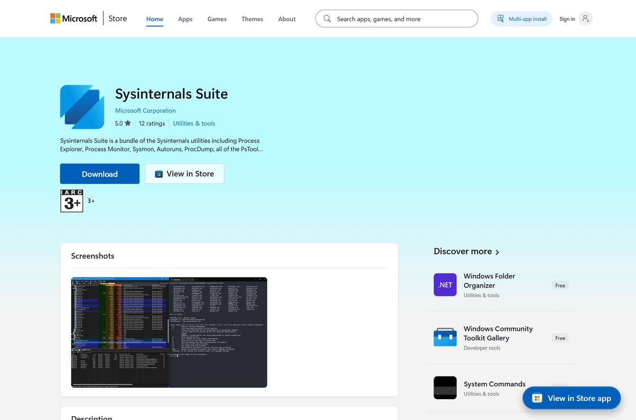Click the floating View in Store app button
This screenshot has width=636, height=420.
[571, 398]
